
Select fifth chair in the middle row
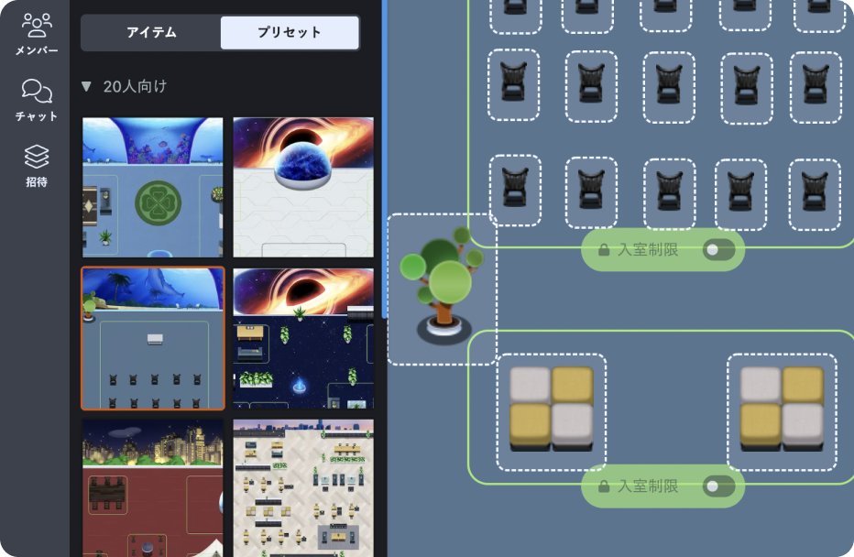[x=816, y=87]
